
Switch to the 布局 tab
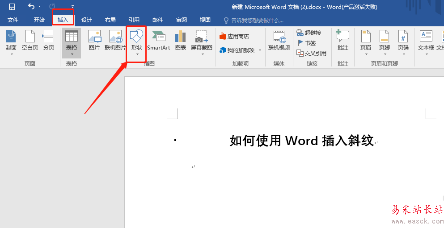(110, 20)
